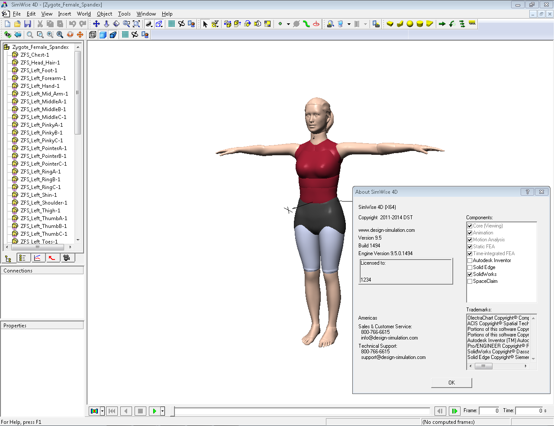Screen dimensions: 554x426
Task: Toggle the Static FEA checkbox
Action: (x=470, y=247)
